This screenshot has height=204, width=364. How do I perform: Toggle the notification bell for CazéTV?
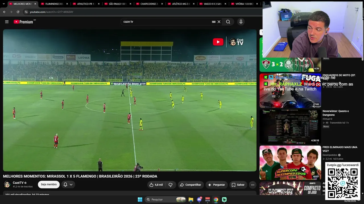(68, 185)
